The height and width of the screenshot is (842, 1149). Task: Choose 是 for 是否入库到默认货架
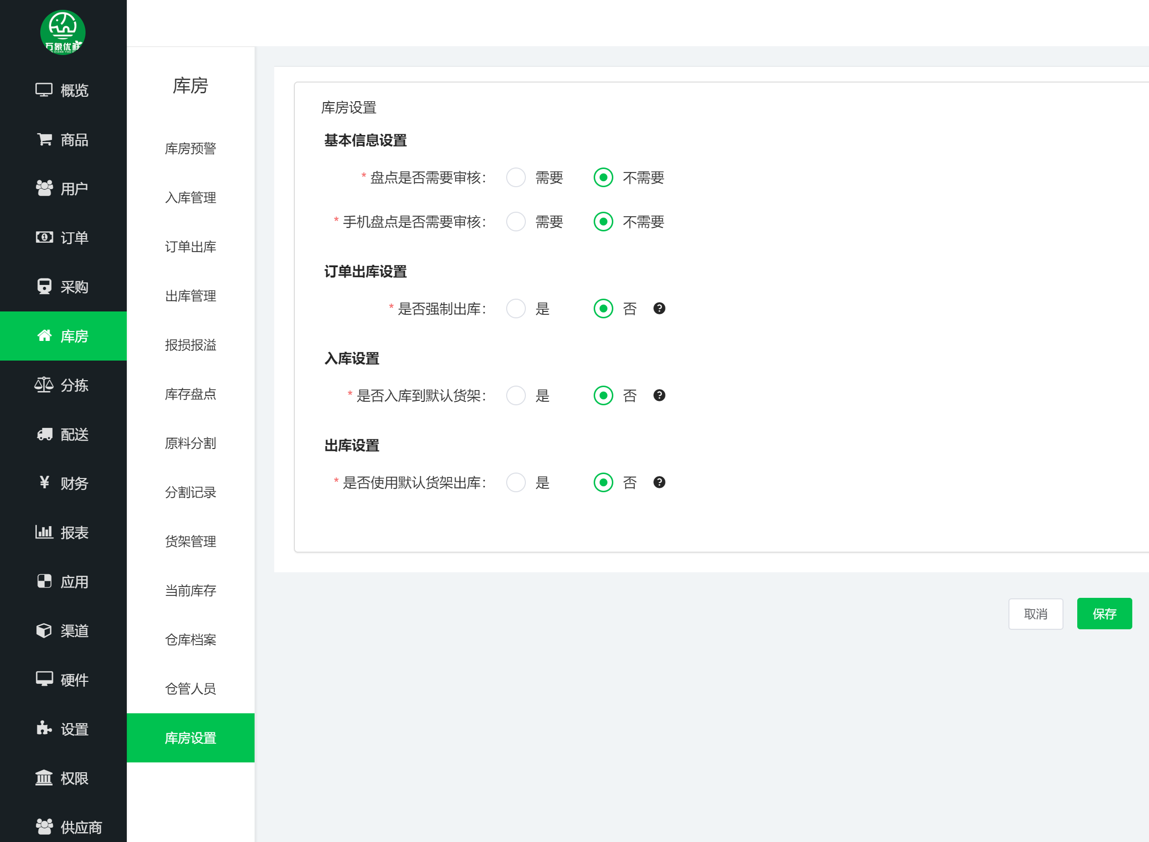(516, 395)
